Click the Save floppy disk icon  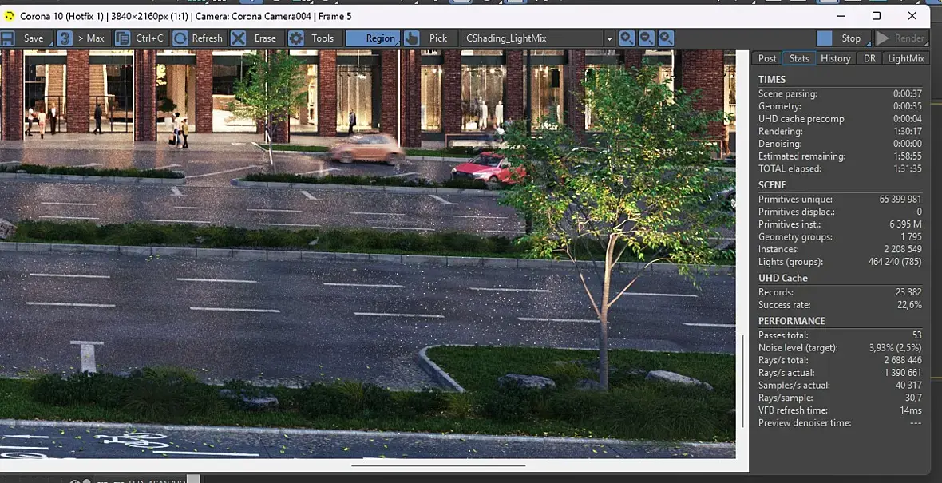[x=7, y=38]
